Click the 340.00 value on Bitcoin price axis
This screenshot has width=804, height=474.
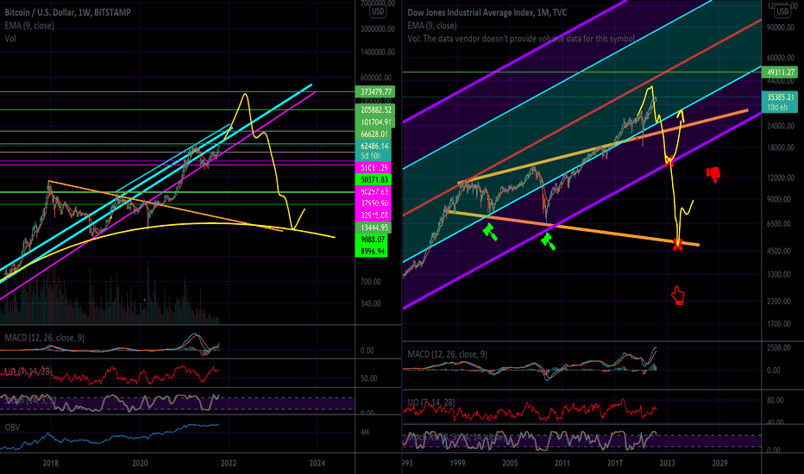[370, 304]
